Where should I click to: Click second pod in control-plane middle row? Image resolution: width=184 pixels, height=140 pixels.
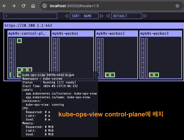(x=25, y=70)
